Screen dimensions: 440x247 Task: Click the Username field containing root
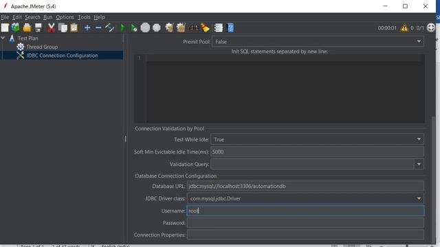[305, 211]
